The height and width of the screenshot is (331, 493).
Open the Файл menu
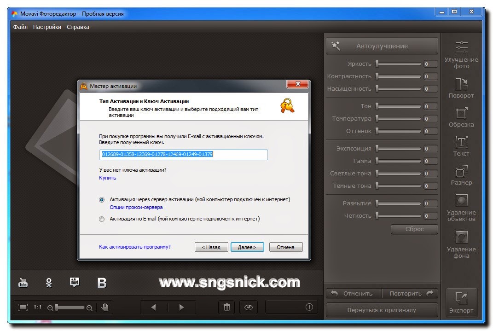tap(20, 27)
